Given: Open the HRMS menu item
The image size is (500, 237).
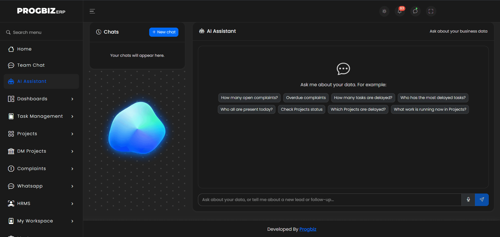Looking at the screenshot, I should [41, 203].
